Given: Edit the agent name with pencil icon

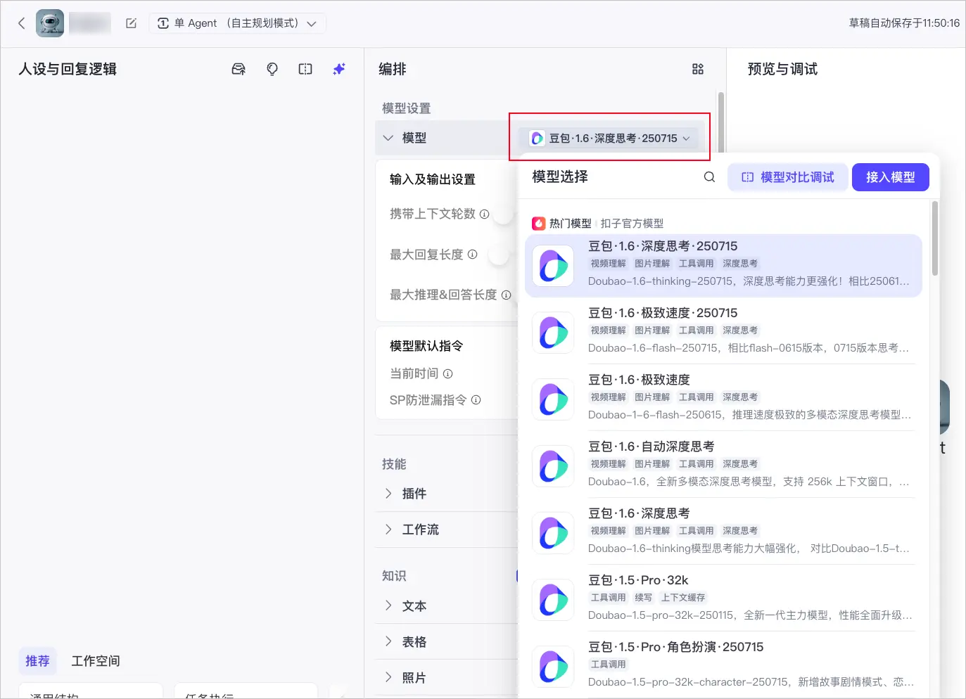Looking at the screenshot, I should [x=131, y=23].
